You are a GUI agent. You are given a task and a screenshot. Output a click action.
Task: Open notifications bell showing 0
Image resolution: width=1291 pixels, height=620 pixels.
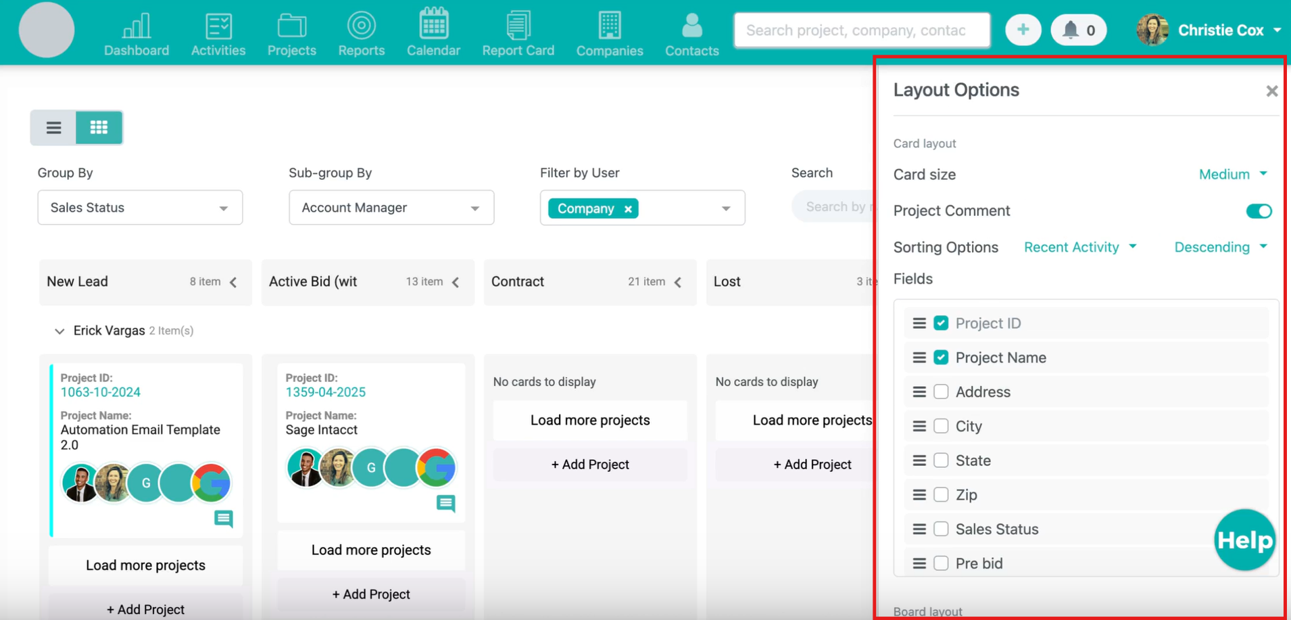[1079, 30]
